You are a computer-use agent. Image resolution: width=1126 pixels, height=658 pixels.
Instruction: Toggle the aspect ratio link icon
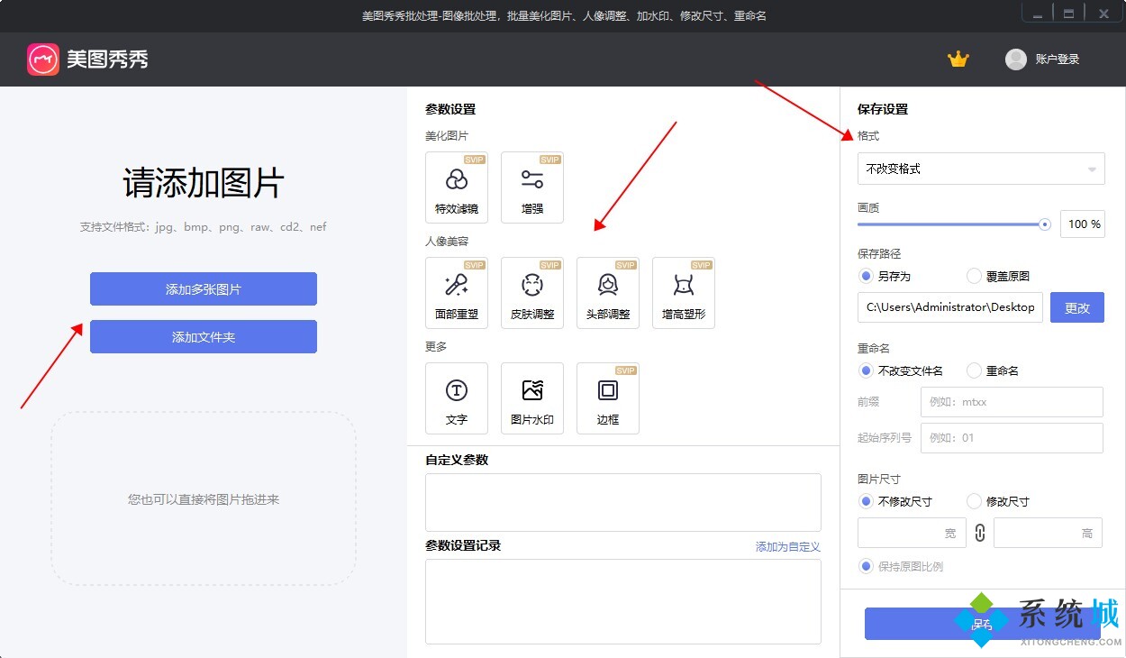click(x=980, y=533)
